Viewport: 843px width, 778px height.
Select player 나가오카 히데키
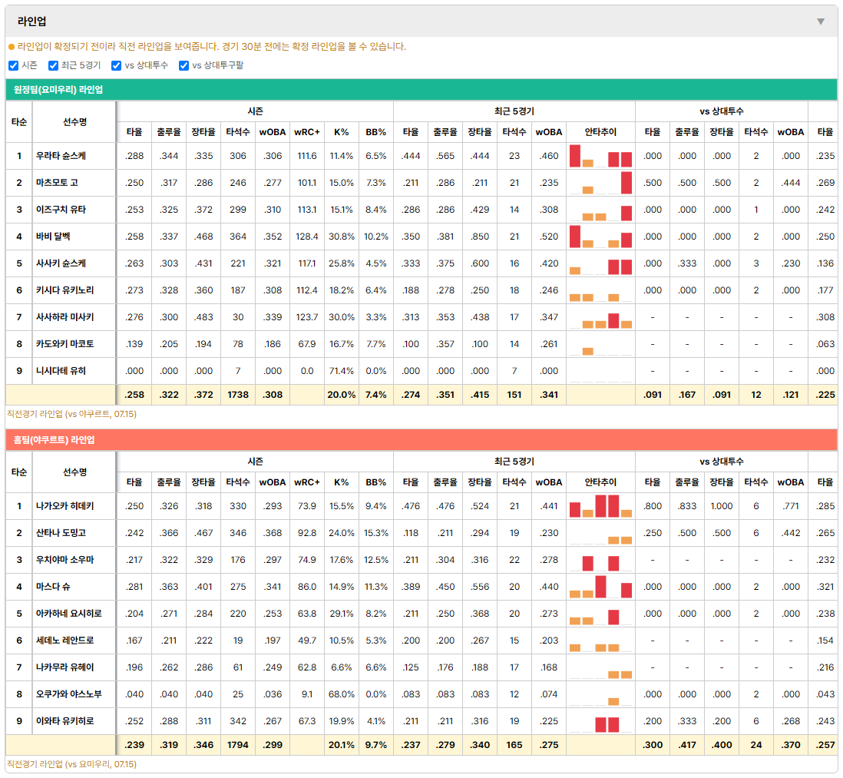click(x=65, y=506)
